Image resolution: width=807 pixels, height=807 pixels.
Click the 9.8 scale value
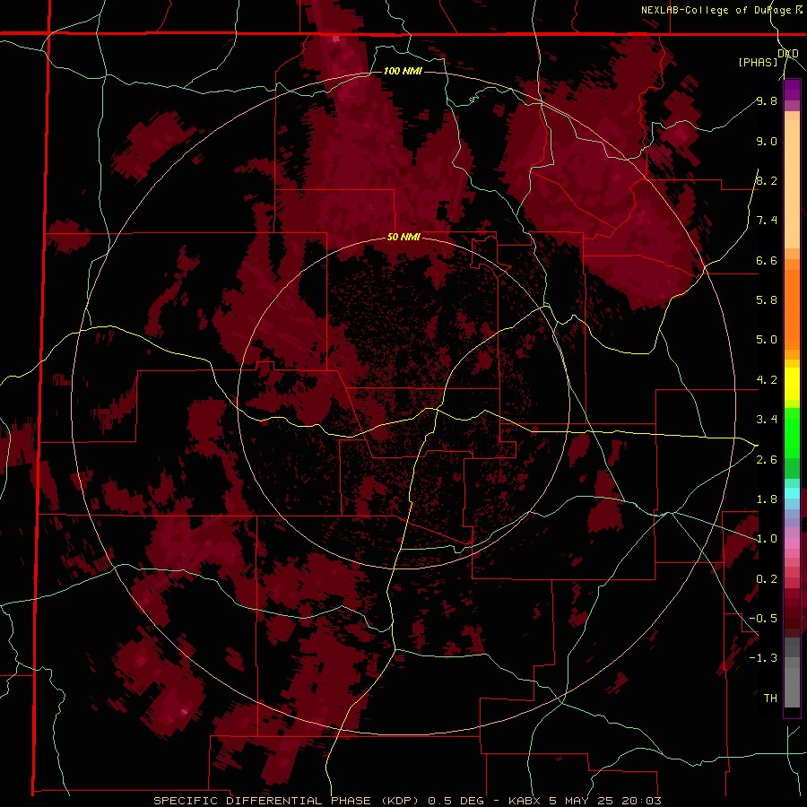[767, 100]
